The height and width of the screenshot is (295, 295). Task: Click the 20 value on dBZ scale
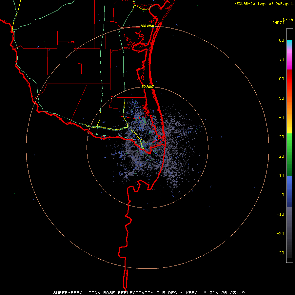click(x=282, y=156)
